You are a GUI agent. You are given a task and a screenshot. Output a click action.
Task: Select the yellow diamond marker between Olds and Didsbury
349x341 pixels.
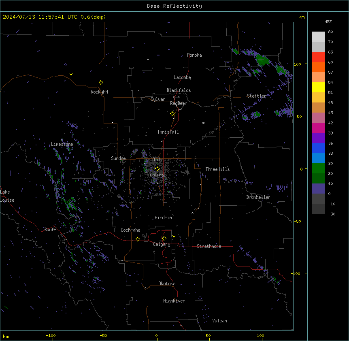coord(157,169)
